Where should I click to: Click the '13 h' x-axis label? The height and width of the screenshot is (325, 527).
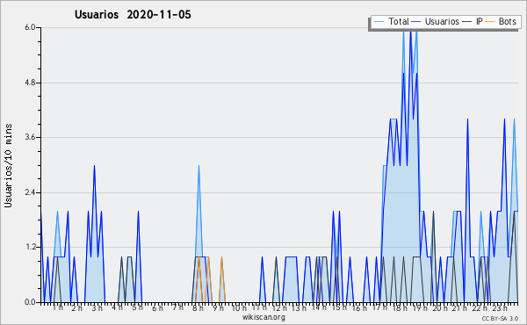pyautogui.click(x=299, y=308)
